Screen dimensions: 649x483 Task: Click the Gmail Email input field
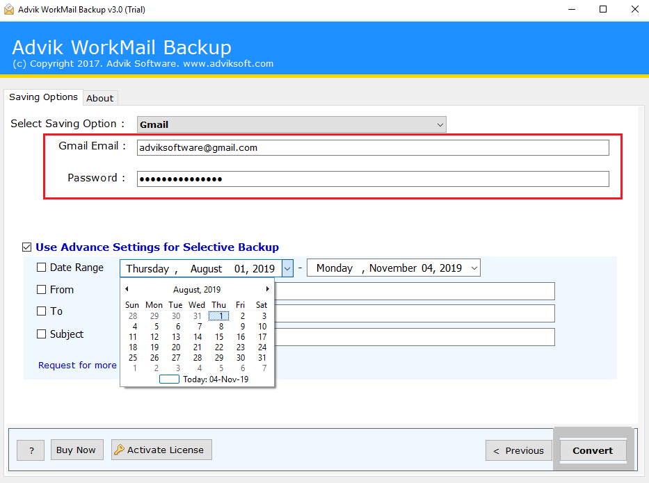(x=373, y=147)
